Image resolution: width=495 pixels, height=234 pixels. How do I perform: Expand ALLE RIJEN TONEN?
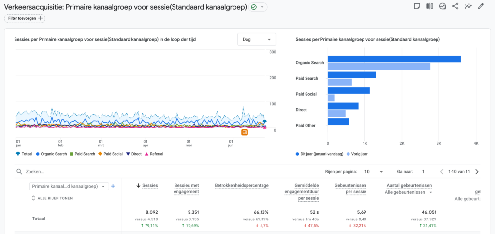(x=52, y=198)
